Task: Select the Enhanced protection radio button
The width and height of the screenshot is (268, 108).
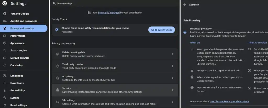Action: pos(185,32)
